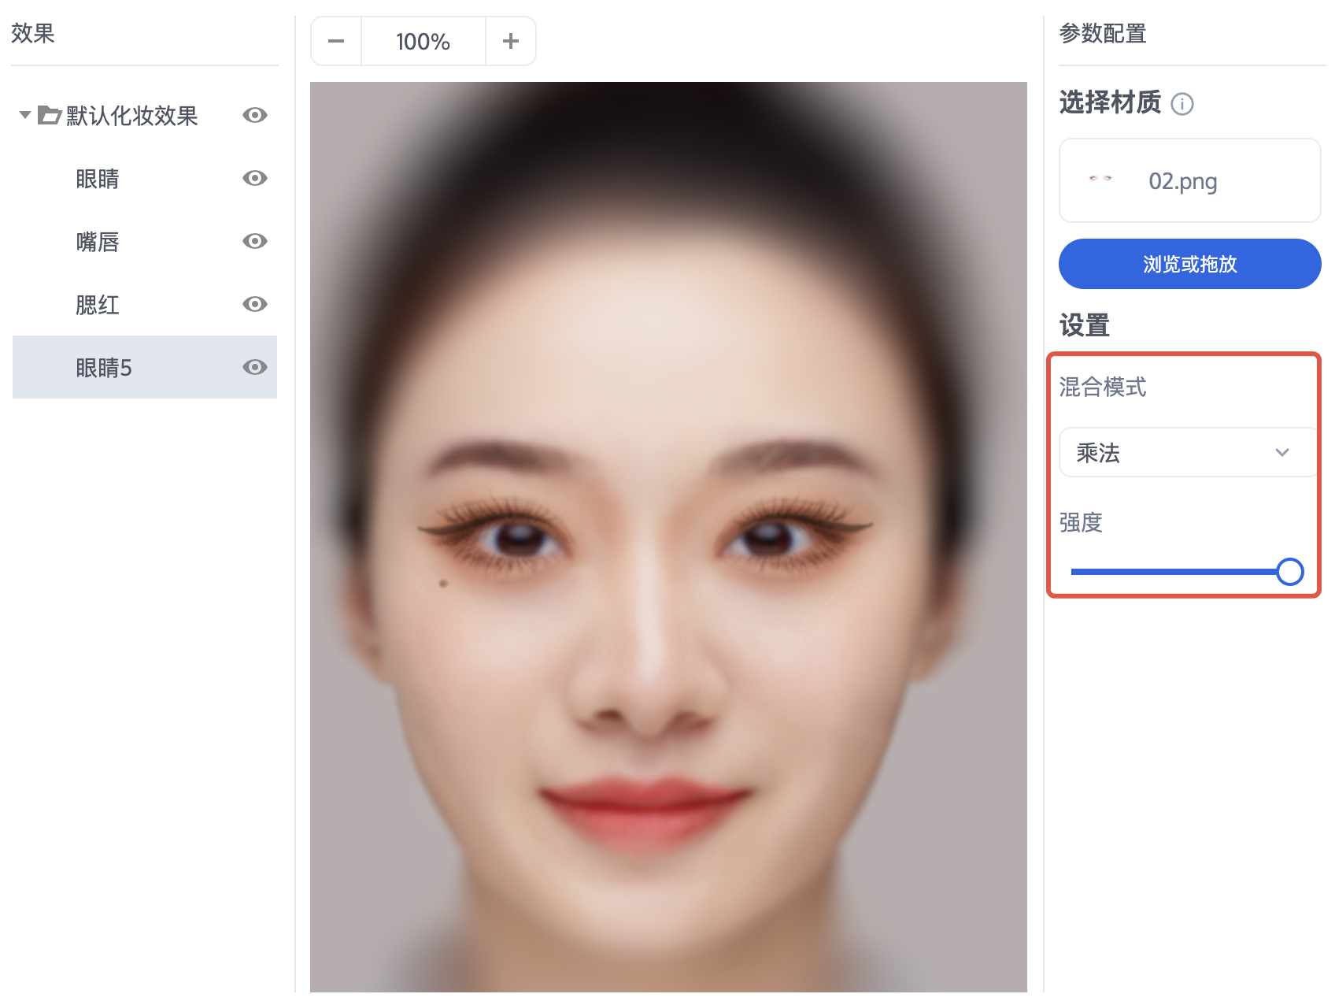
Task: Toggle visibility of the 眼睛5 layer
Action: [x=255, y=367]
